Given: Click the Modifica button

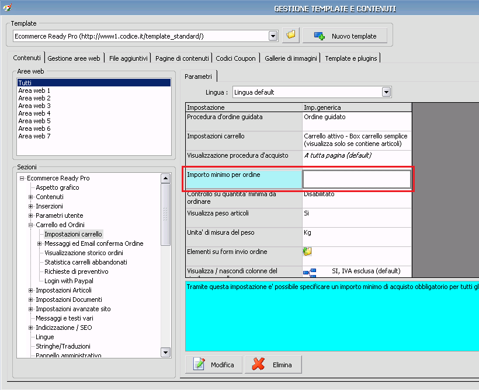Looking at the screenshot, I should [x=214, y=364].
